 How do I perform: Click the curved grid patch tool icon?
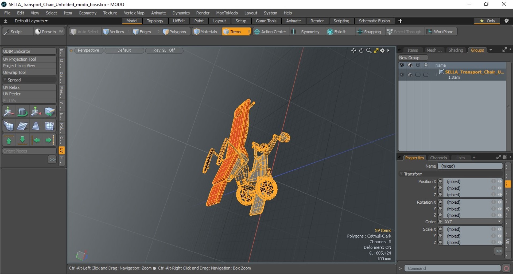click(x=9, y=126)
